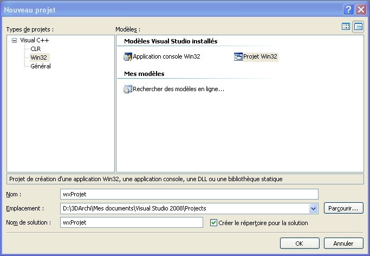Viewport: 370px width, 256px height.
Task: Select CLR project type
Action: 35,49
